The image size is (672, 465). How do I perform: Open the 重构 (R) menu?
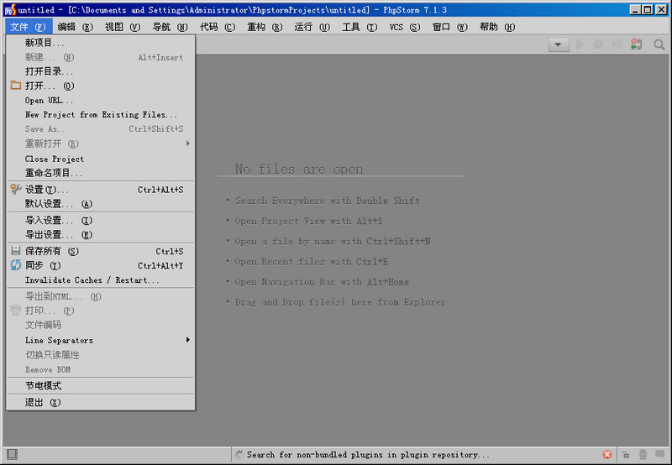click(265, 27)
